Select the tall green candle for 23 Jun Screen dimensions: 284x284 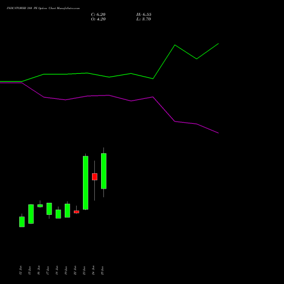(86, 183)
